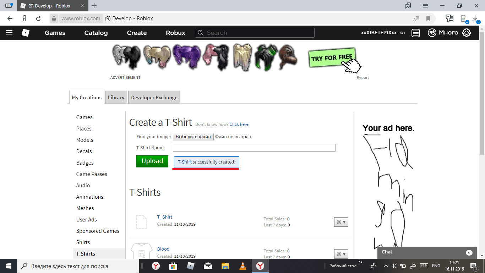
Task: Open the news feed list icon
Action: pyautogui.click(x=416, y=33)
